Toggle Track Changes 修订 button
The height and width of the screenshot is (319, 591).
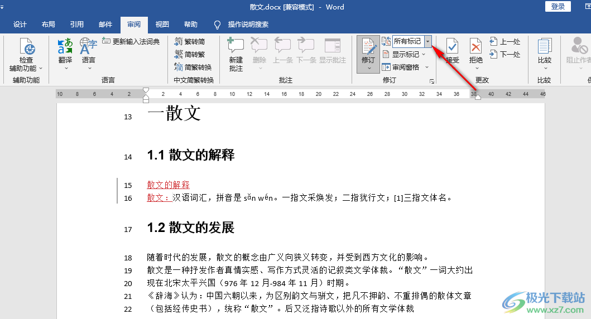click(368, 49)
